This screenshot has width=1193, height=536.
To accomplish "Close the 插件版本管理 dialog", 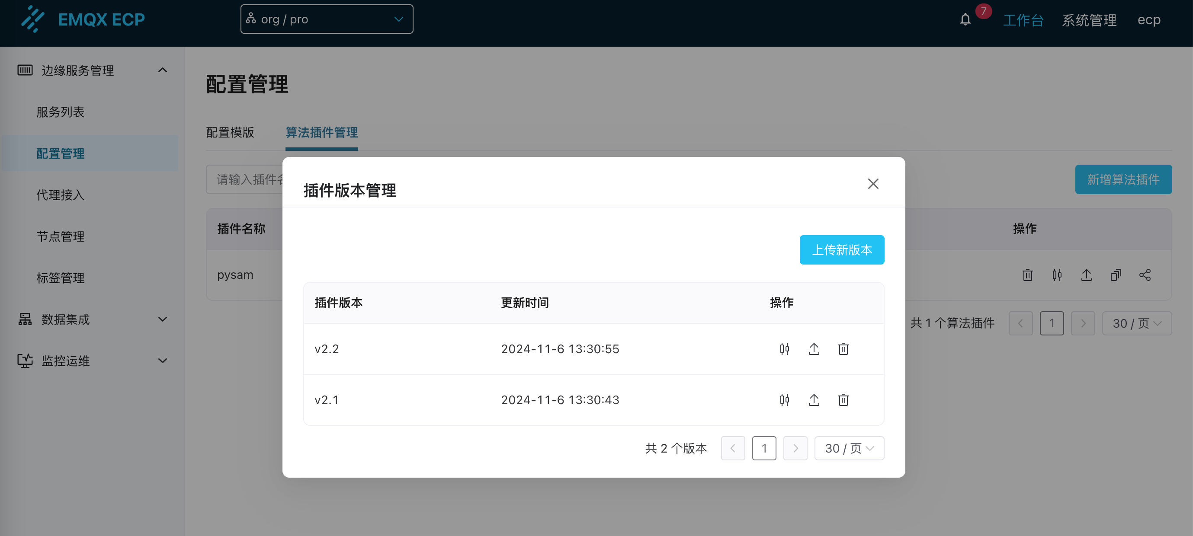I will click(x=873, y=183).
